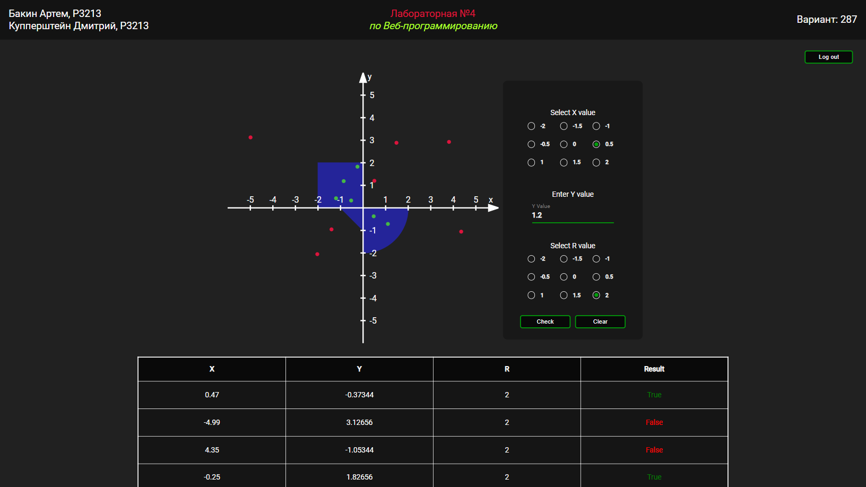The image size is (866, 487).
Task: Focus the Y Value input field
Action: pyautogui.click(x=573, y=215)
